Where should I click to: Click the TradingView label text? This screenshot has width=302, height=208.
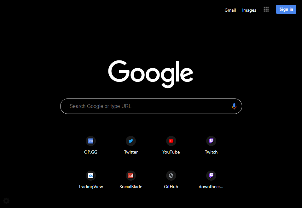tap(91, 187)
